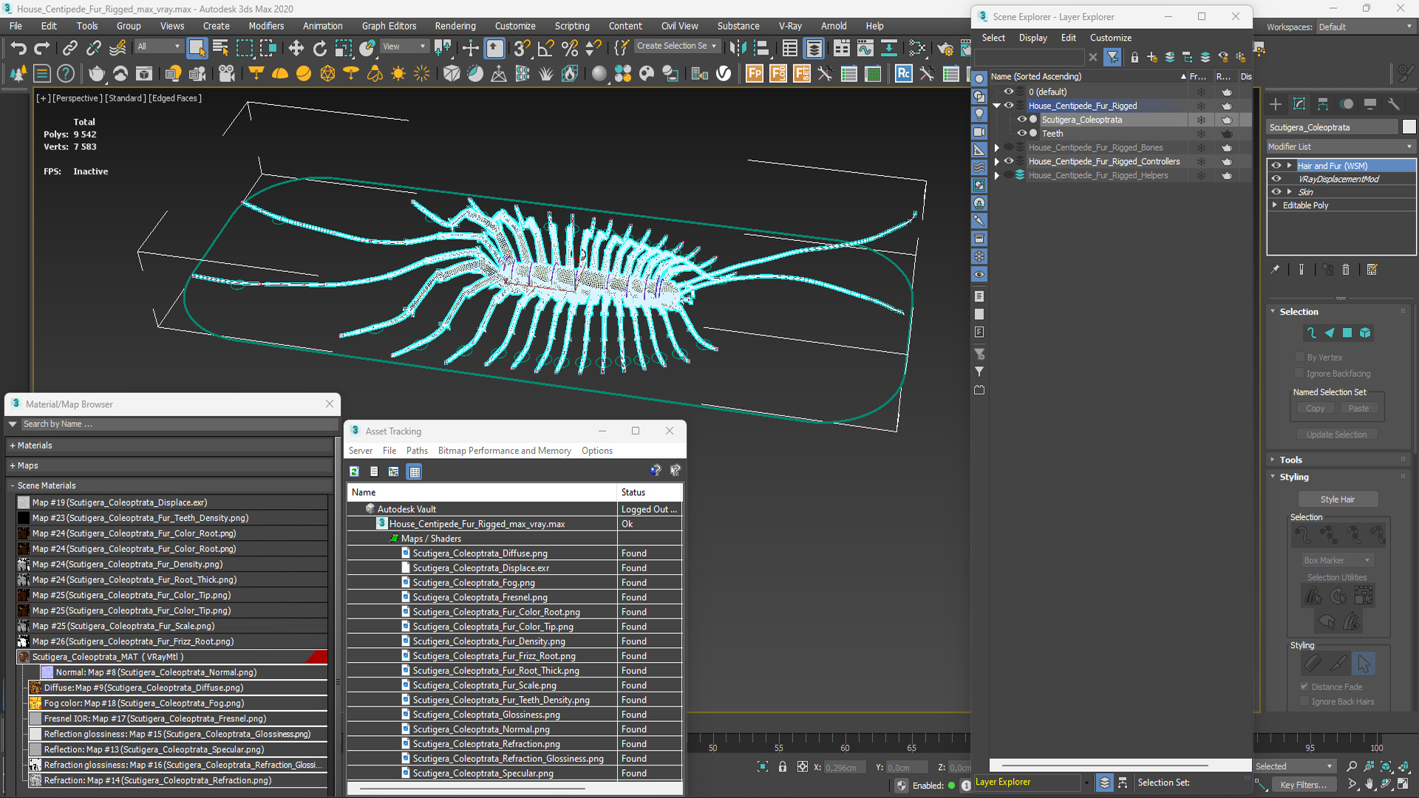Viewport: 1419px width, 798px height.
Task: Toggle the By Vertex checkbox
Action: coord(1299,357)
